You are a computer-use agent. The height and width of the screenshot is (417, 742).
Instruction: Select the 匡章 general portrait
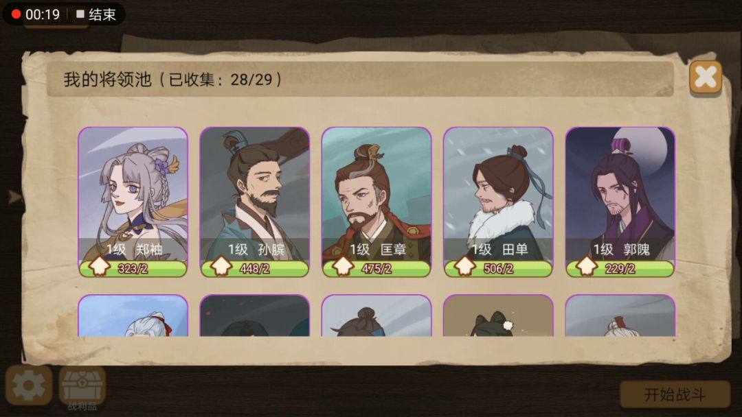click(376, 202)
